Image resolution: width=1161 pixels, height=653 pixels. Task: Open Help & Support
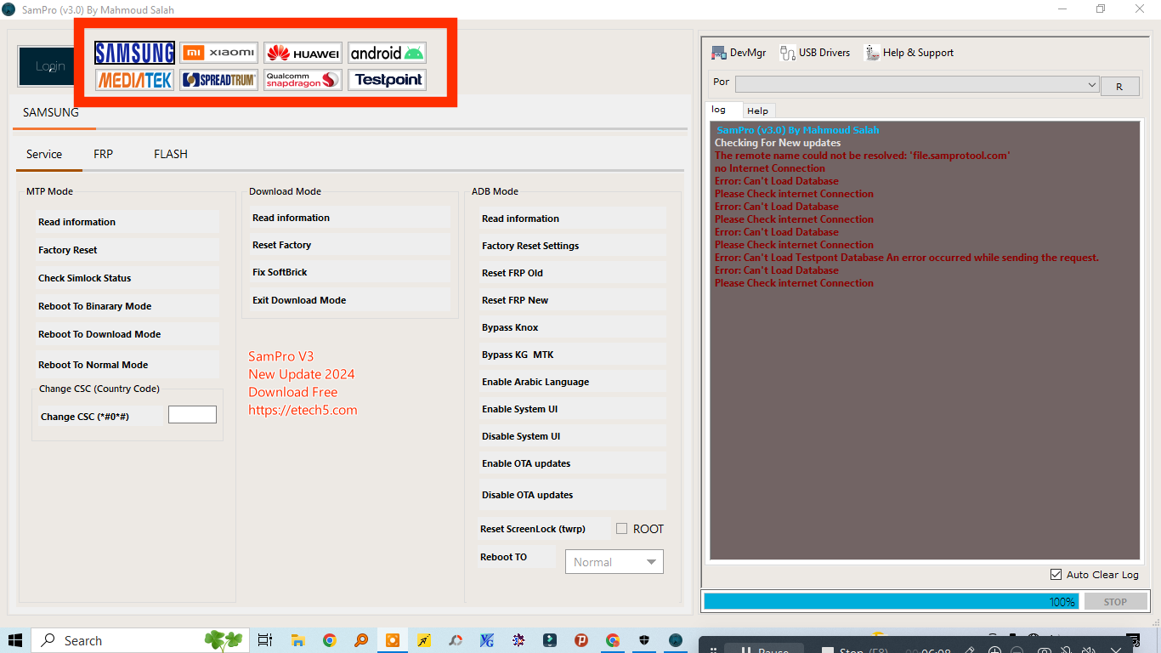[909, 53]
